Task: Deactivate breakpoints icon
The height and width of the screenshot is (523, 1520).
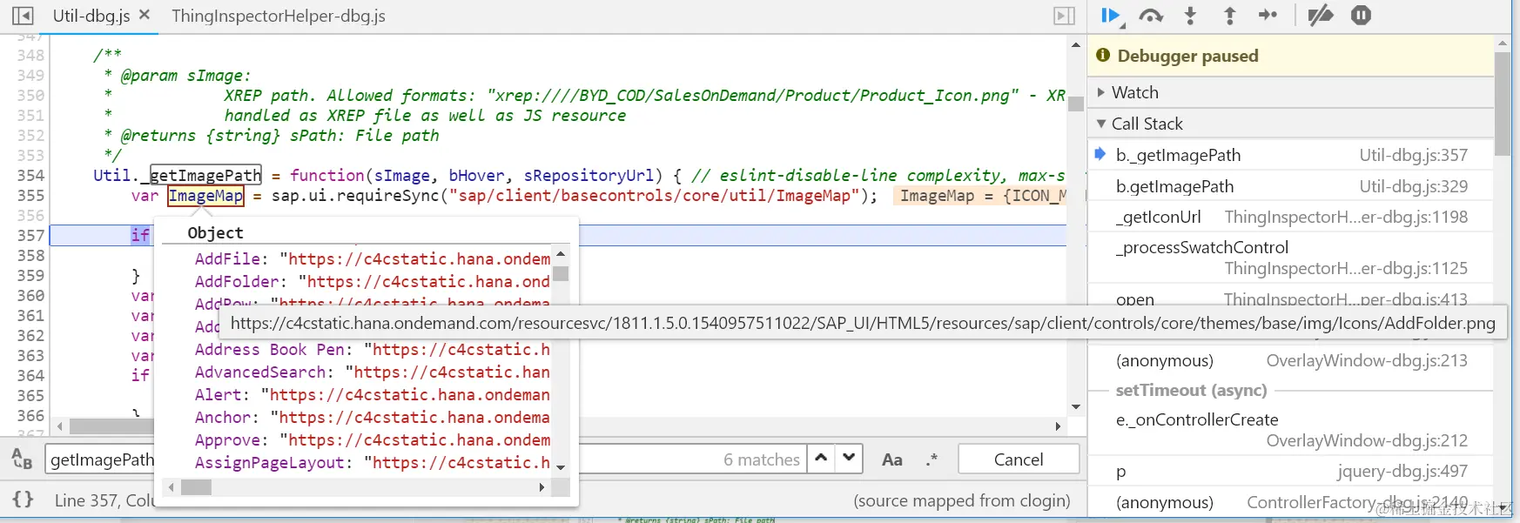Action: 1321,16
